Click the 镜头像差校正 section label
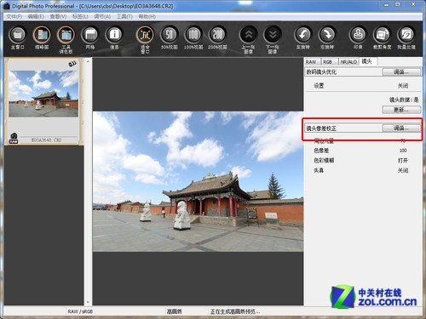The height and width of the screenshot is (319, 426). point(321,128)
